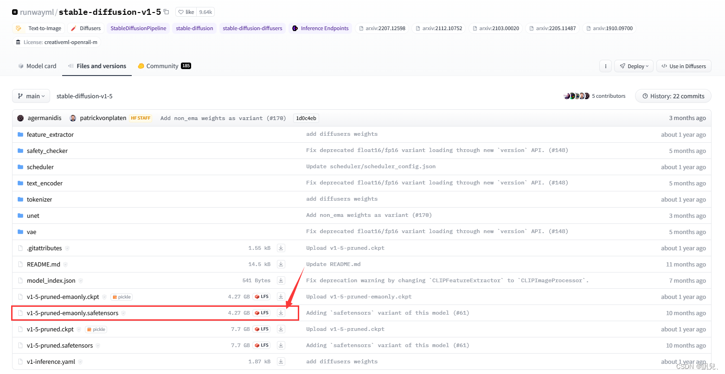Open the v1-5-pruned-emaonly.safetensors file
The image size is (725, 374).
pyautogui.click(x=72, y=313)
